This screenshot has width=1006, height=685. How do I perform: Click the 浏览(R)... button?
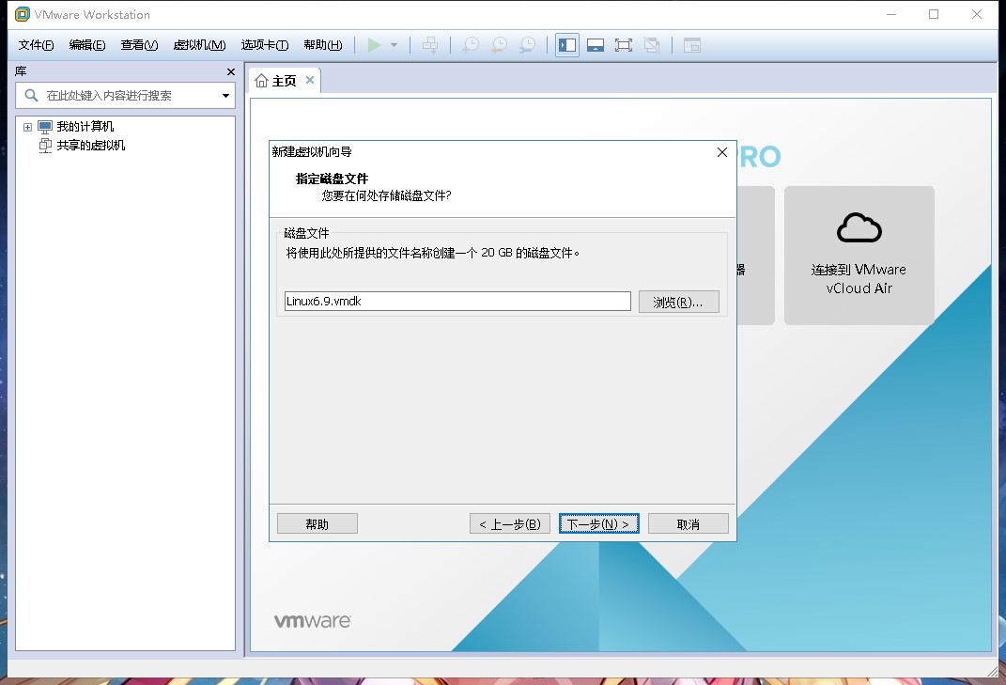point(679,302)
